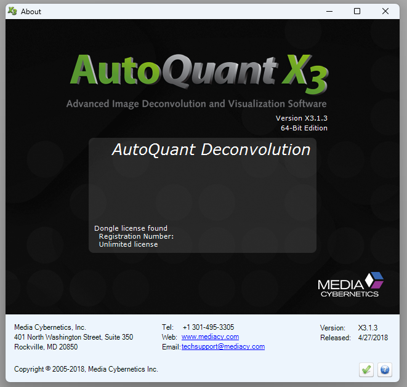
Task: Open help with the blue question icon
Action: coord(385,370)
